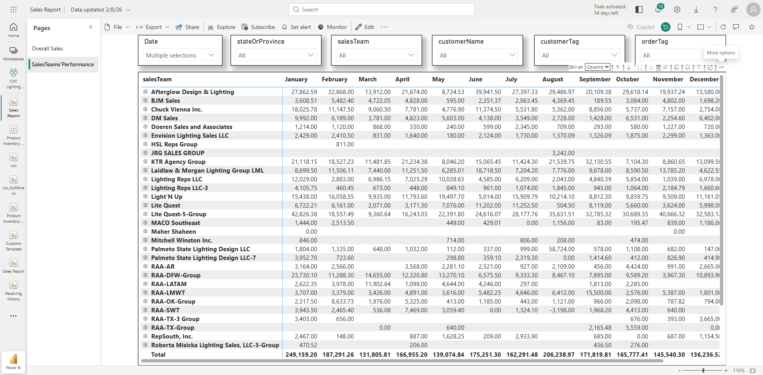Open focus mode for the matrix visual
This screenshot has width=763, height=375.
710,67
